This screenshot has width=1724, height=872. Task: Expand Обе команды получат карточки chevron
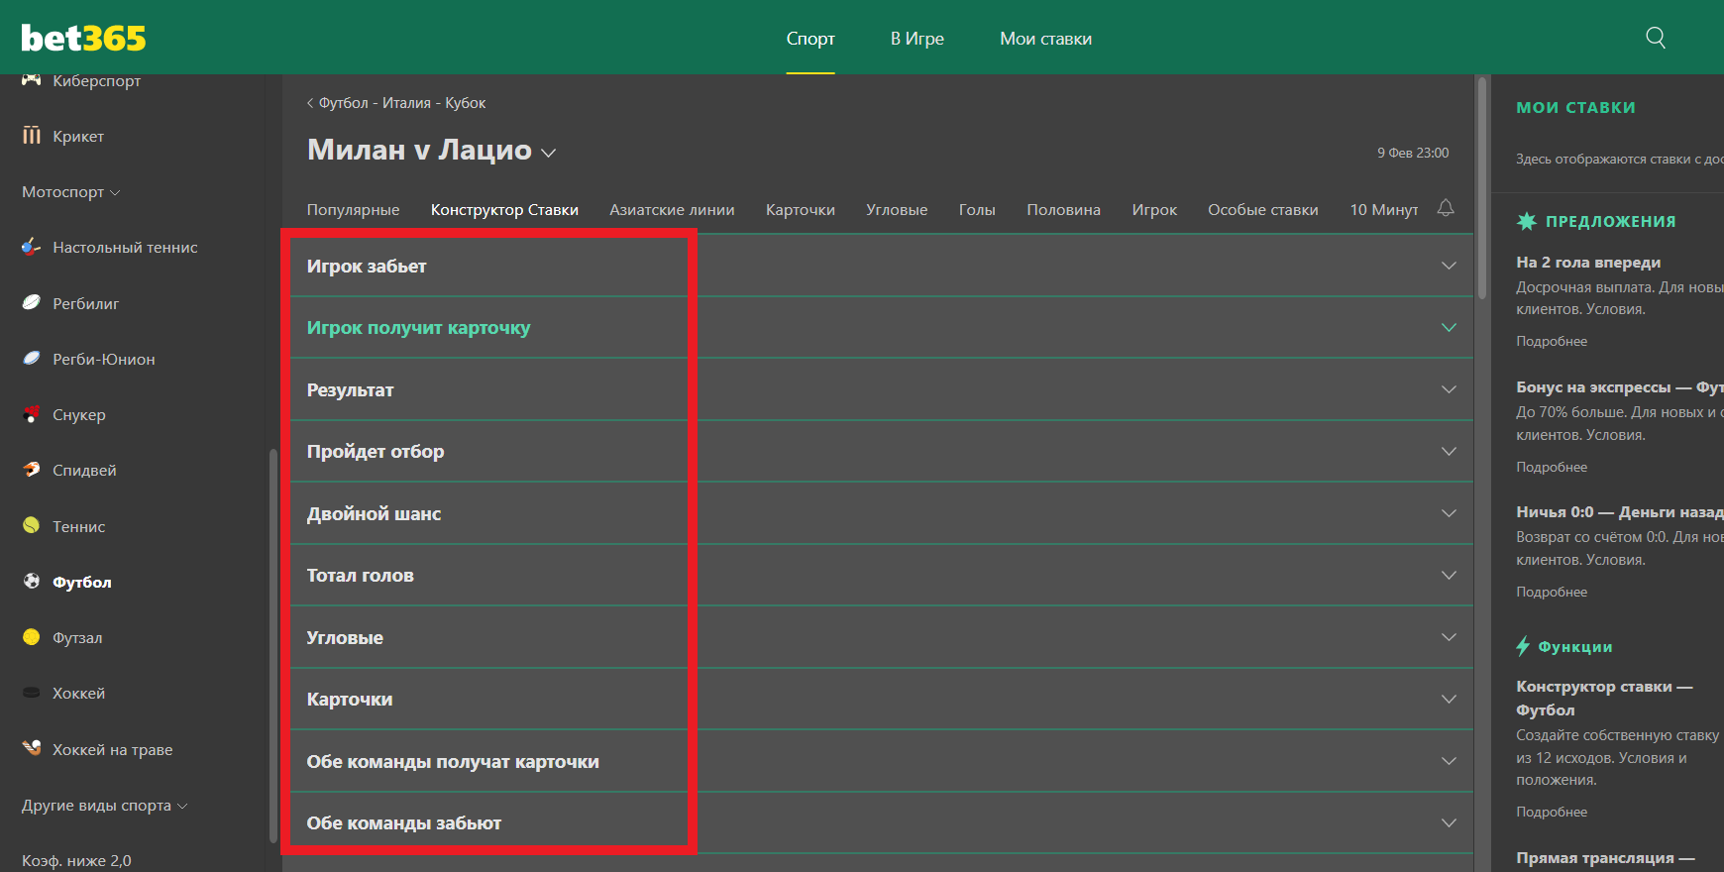[1449, 761]
